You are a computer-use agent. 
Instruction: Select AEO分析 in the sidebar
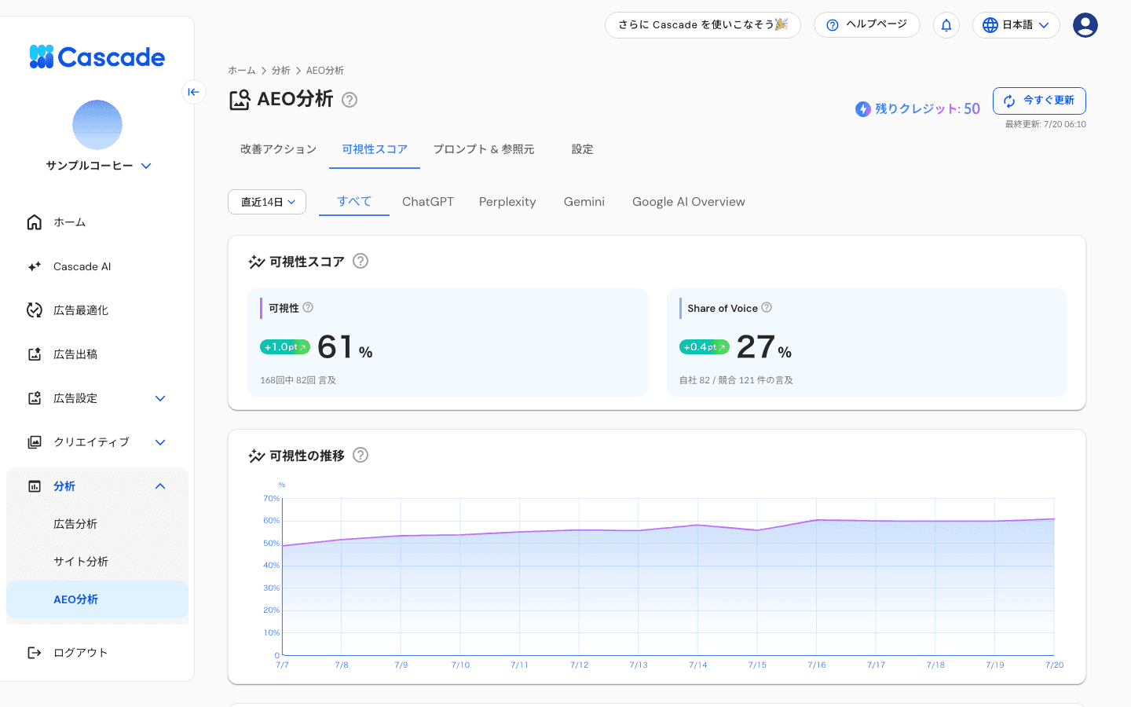pyautogui.click(x=97, y=599)
